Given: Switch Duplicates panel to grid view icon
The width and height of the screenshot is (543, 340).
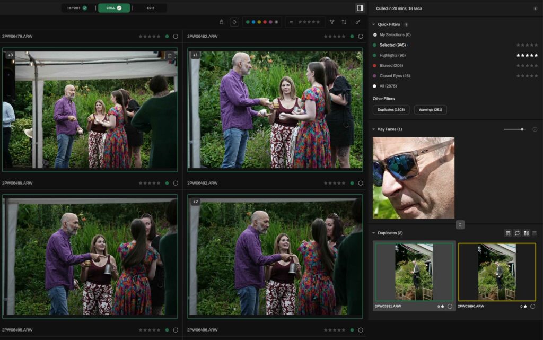Looking at the screenshot, I should [526, 233].
